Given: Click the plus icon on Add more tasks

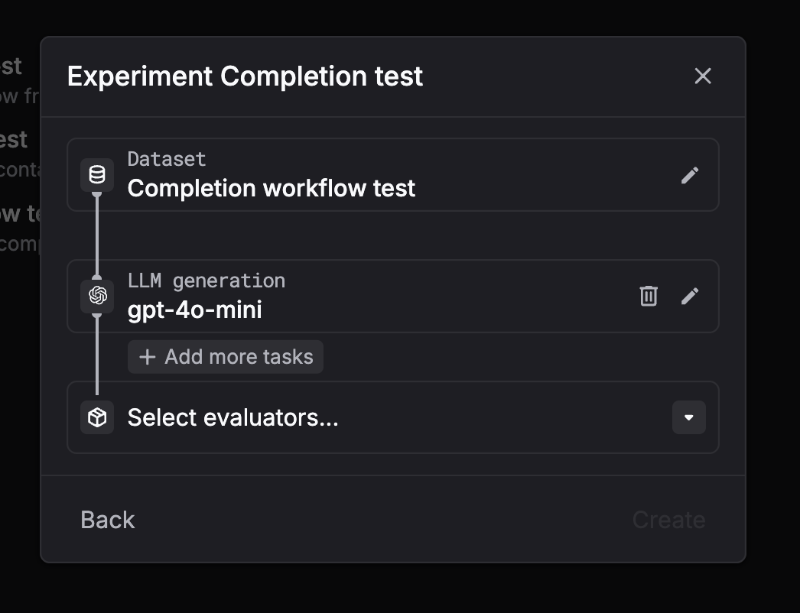Looking at the screenshot, I should click(x=147, y=356).
